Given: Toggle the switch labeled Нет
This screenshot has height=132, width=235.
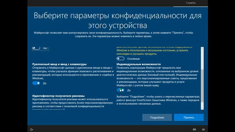Looking at the screenshot, I should pos(36,48).
